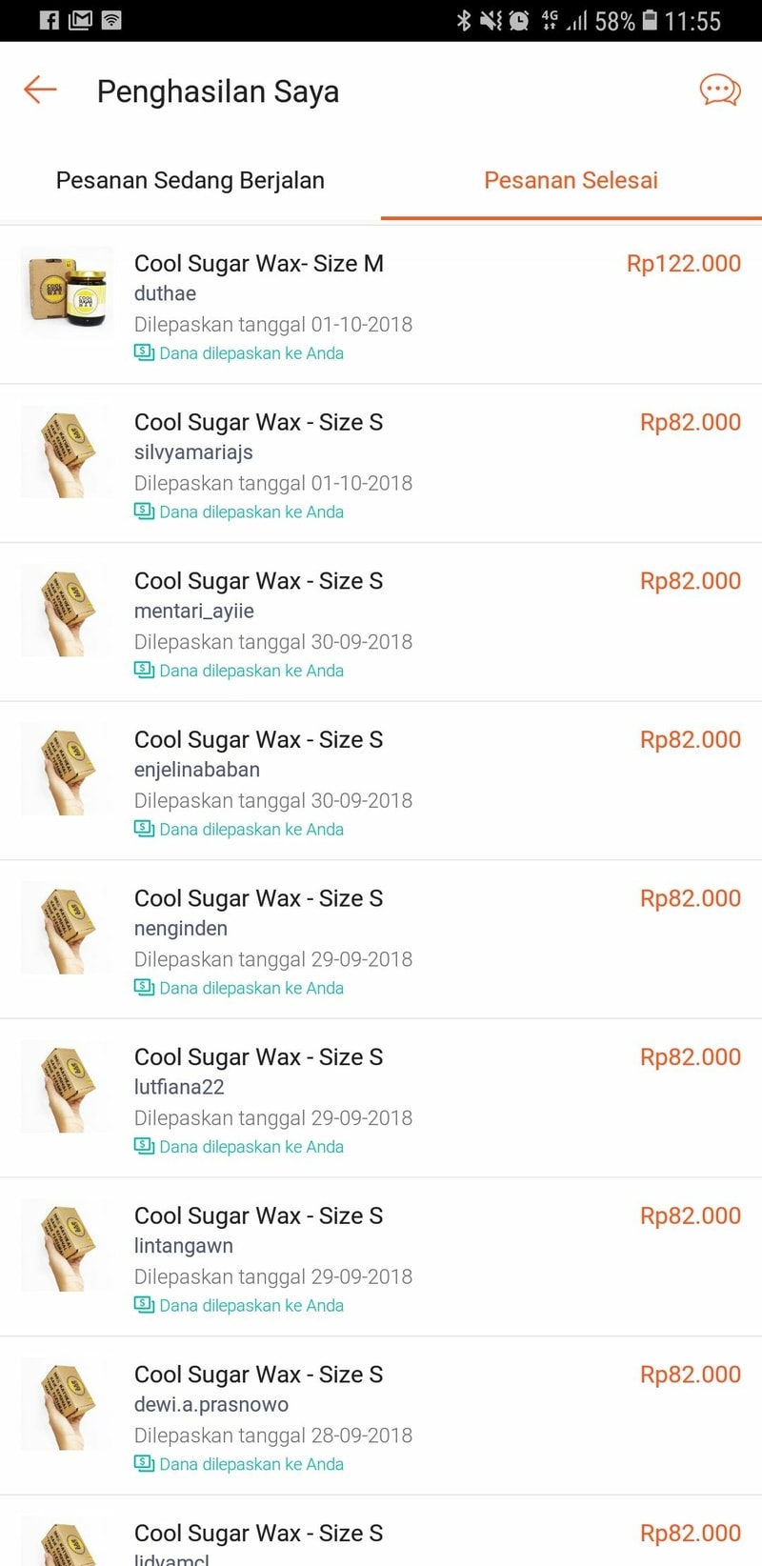Tap buyer name lintangawn
This screenshot has height=1566, width=762.
[x=184, y=1246]
